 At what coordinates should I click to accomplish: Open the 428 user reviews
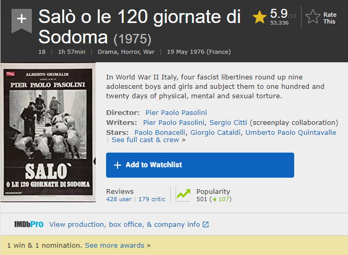119,199
